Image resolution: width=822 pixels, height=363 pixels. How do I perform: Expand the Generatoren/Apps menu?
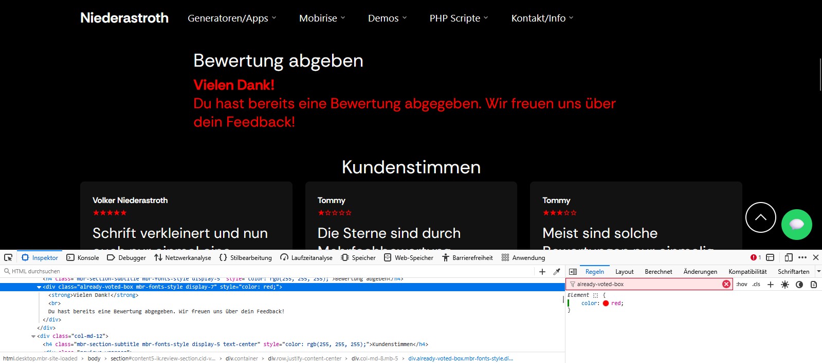coord(232,18)
